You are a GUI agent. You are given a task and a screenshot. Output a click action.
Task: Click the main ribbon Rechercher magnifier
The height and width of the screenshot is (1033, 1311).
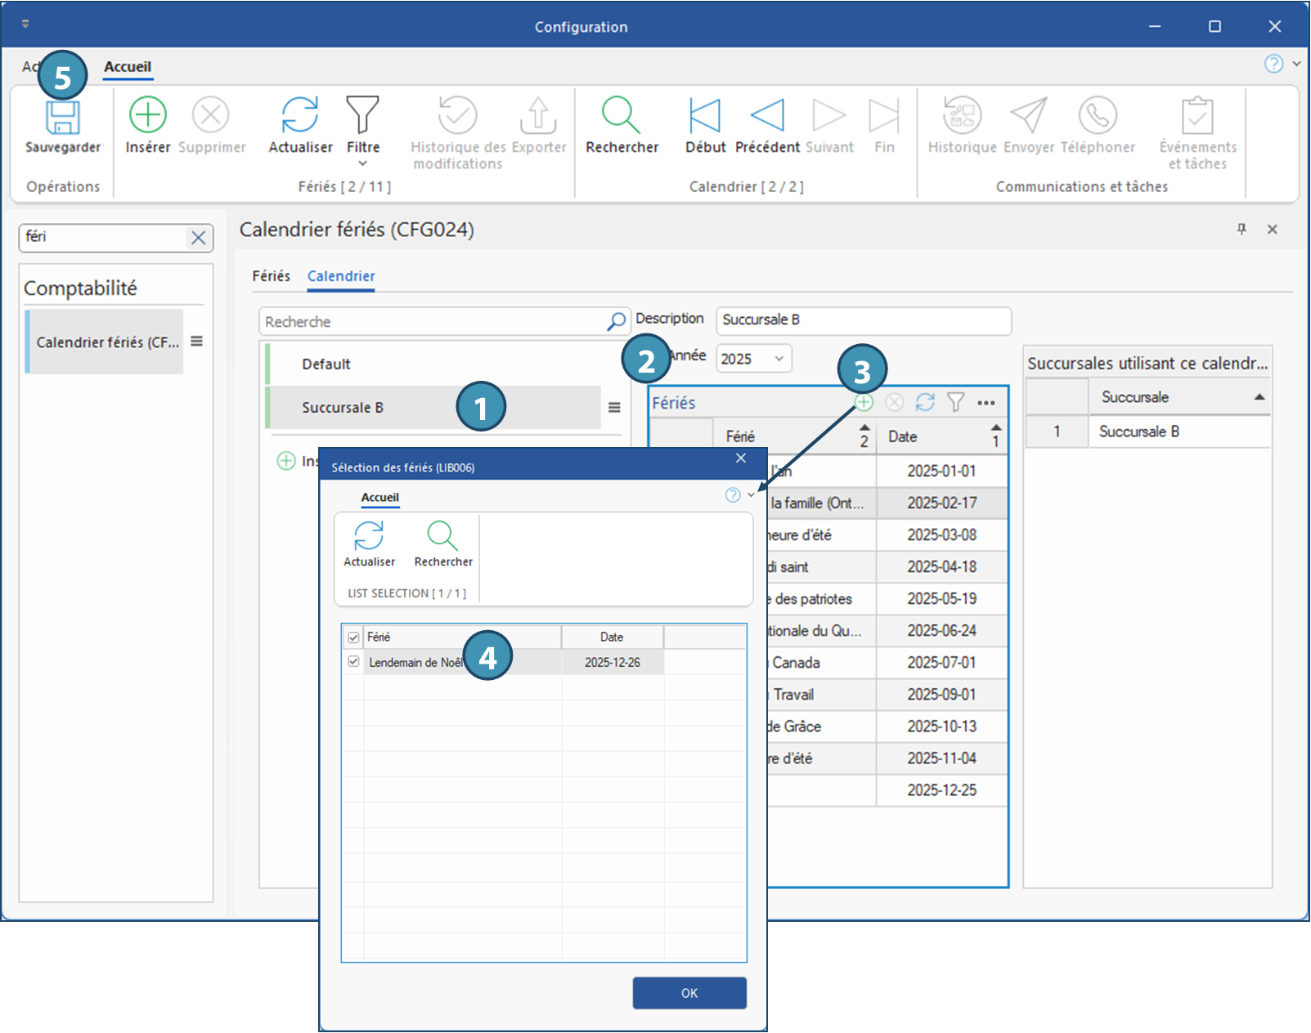621,115
